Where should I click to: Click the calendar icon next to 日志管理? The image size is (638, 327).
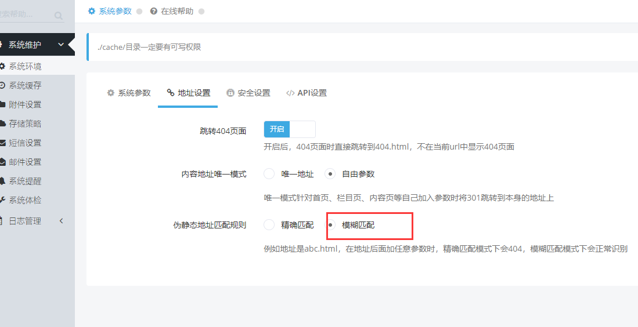coord(1,221)
